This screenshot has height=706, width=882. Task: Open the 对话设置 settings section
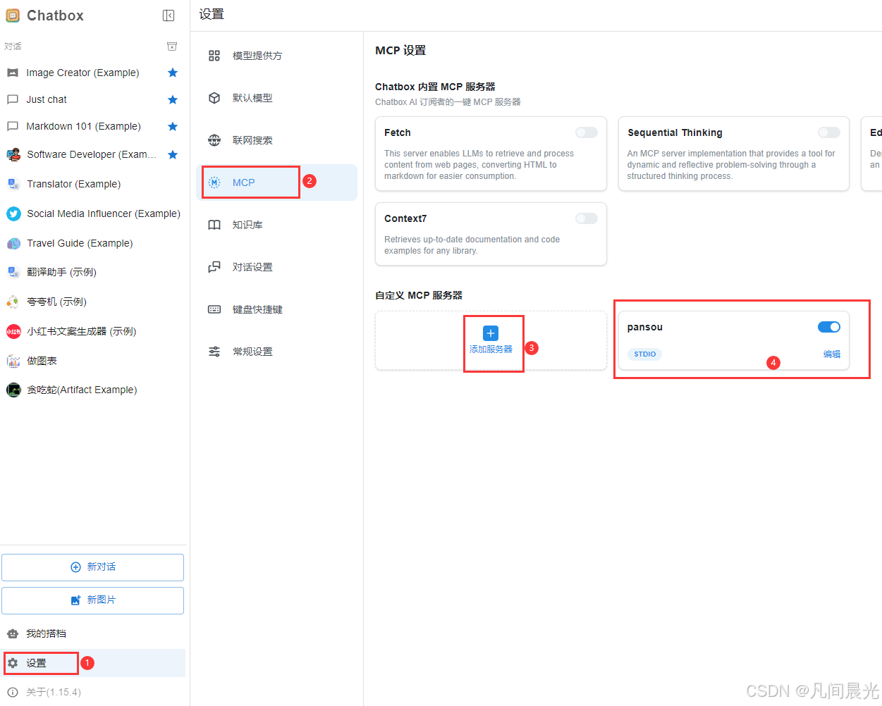tap(214, 266)
